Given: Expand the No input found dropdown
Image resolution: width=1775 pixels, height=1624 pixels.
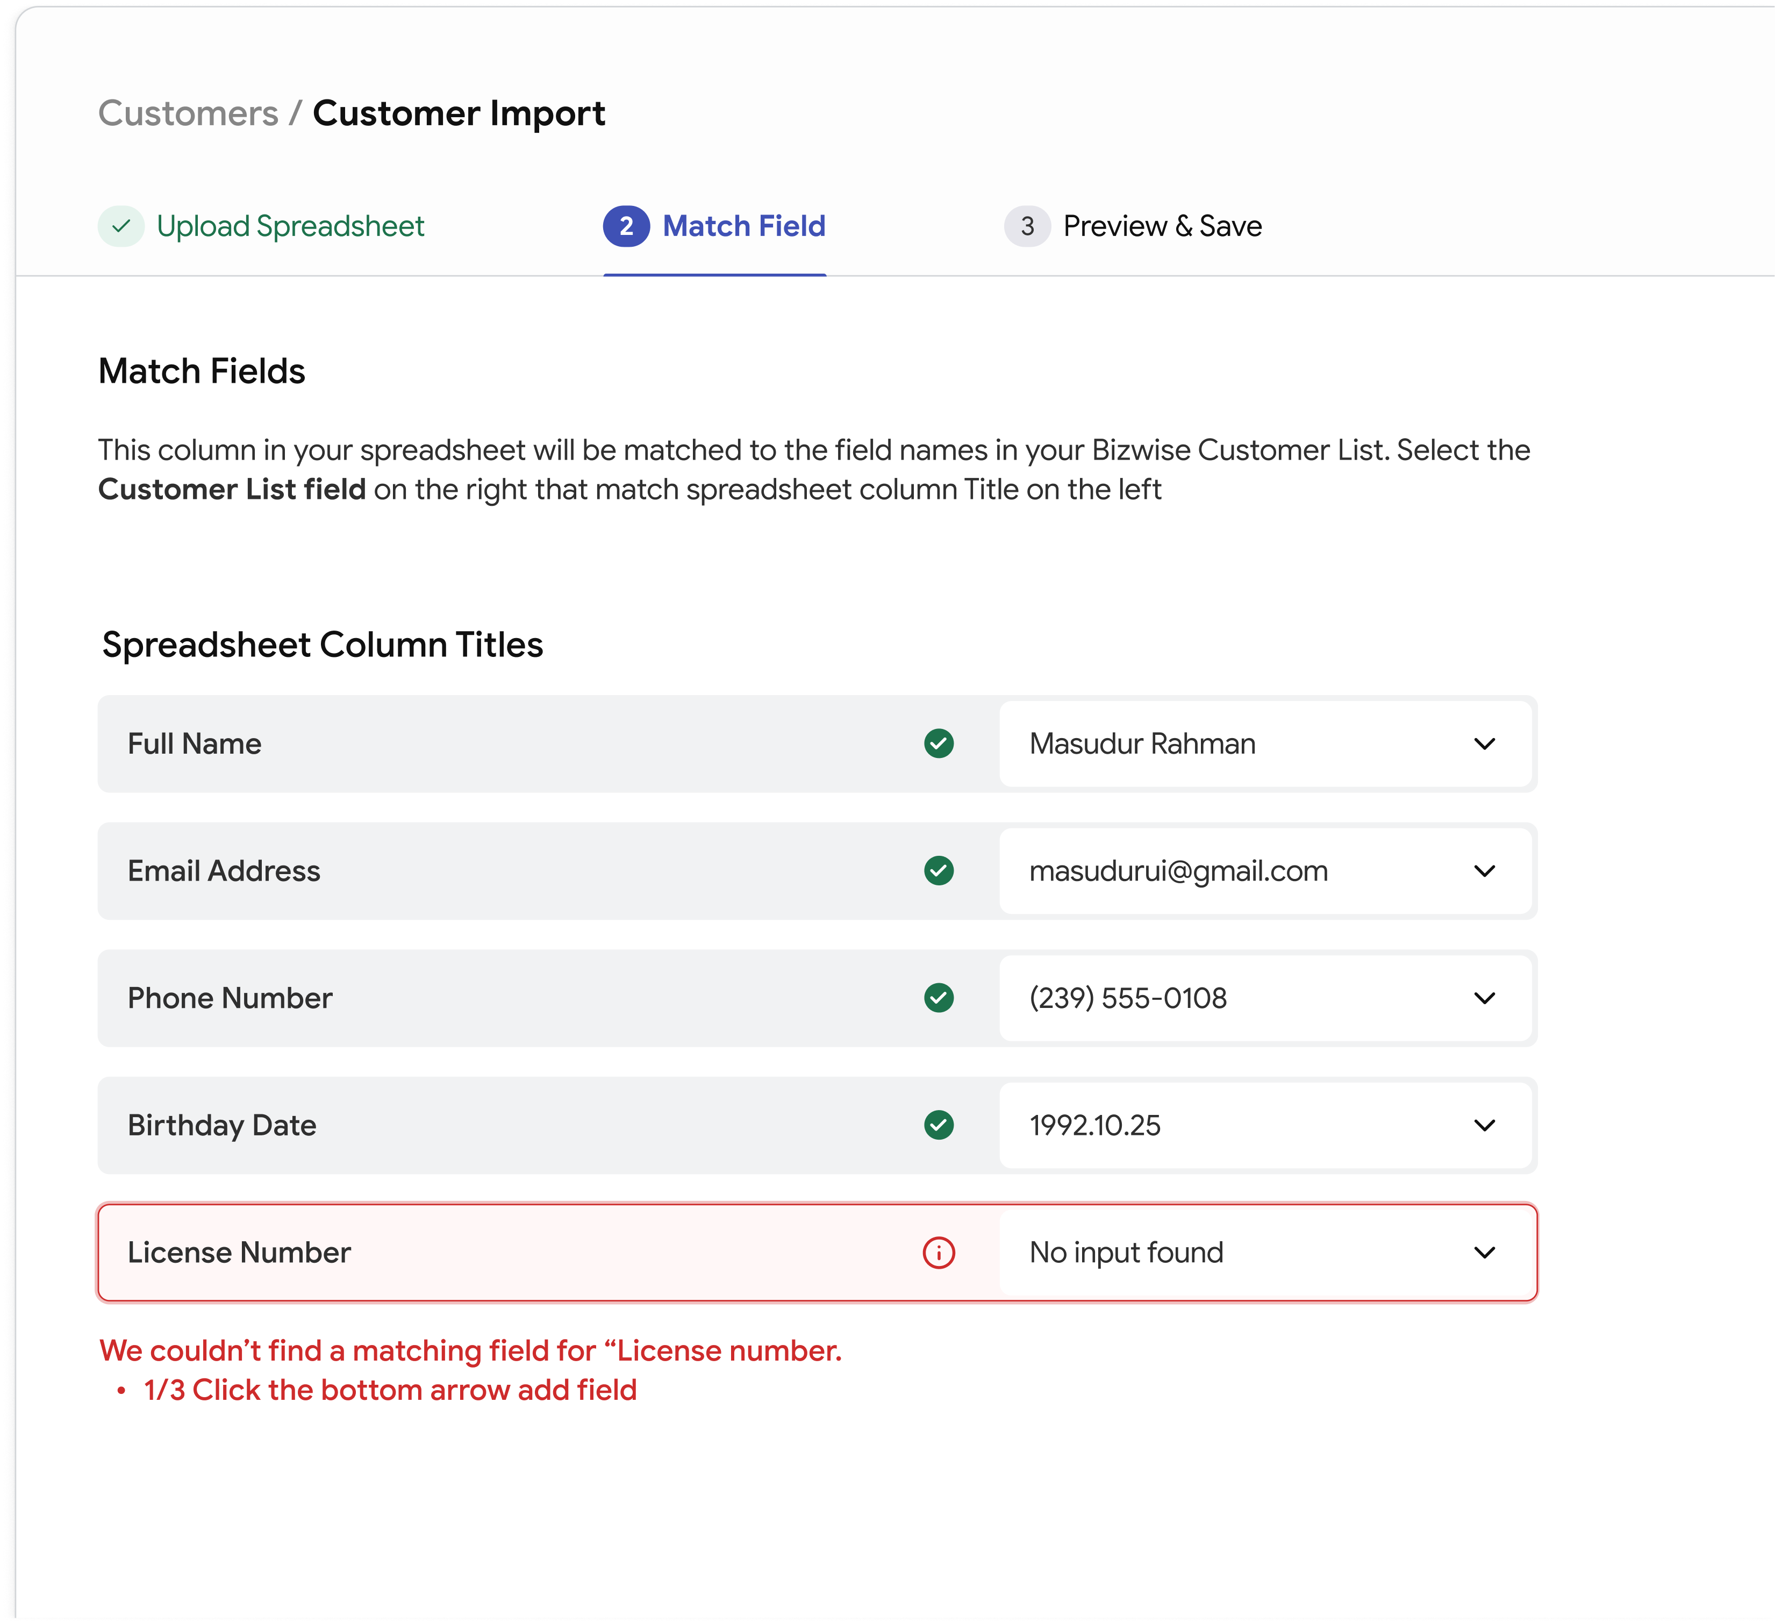Looking at the screenshot, I should click(x=1485, y=1253).
